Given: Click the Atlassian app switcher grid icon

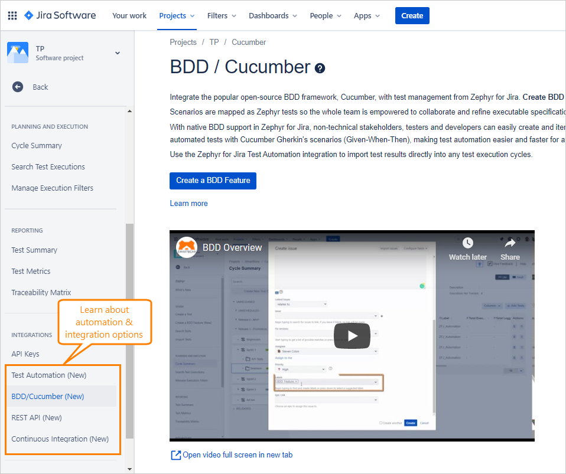Looking at the screenshot, I should (x=12, y=15).
